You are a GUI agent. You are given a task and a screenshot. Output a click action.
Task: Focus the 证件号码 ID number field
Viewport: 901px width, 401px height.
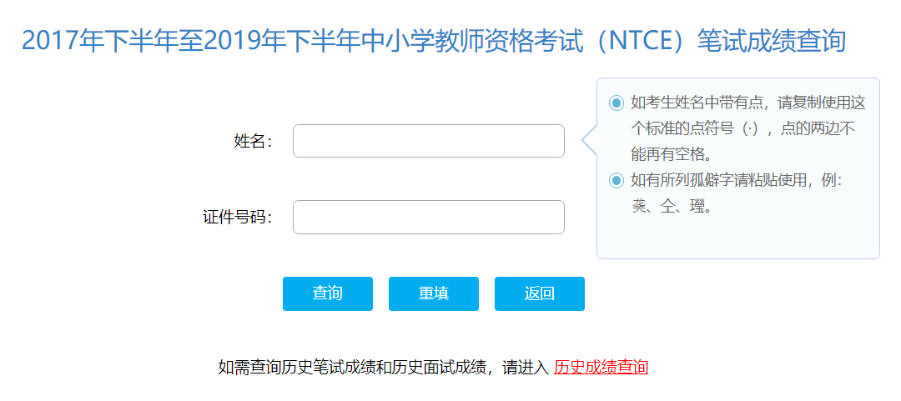pyautogui.click(x=429, y=217)
